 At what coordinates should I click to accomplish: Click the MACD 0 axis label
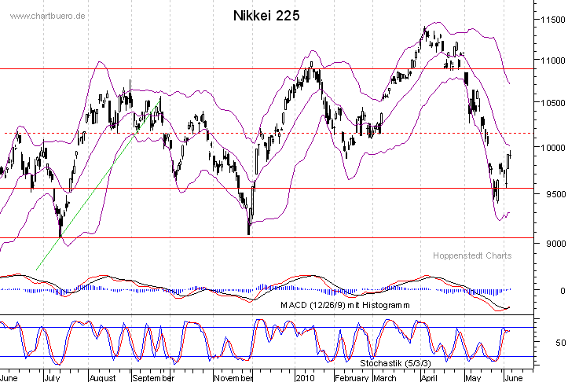[563, 291]
